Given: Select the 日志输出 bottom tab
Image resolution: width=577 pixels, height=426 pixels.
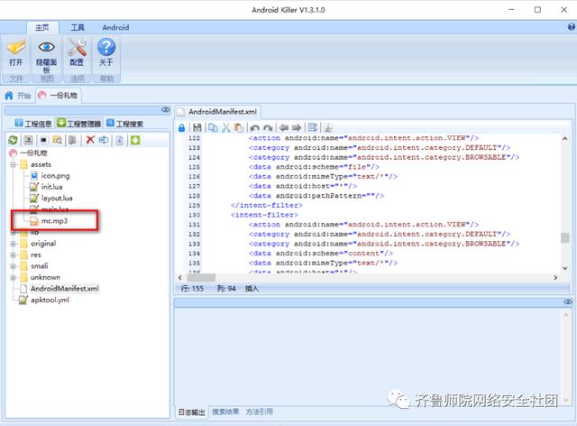Looking at the screenshot, I should [x=191, y=412].
